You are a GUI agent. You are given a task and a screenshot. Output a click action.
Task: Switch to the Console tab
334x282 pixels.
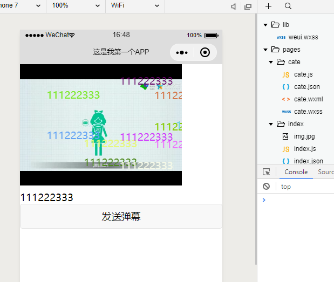tap(296, 172)
